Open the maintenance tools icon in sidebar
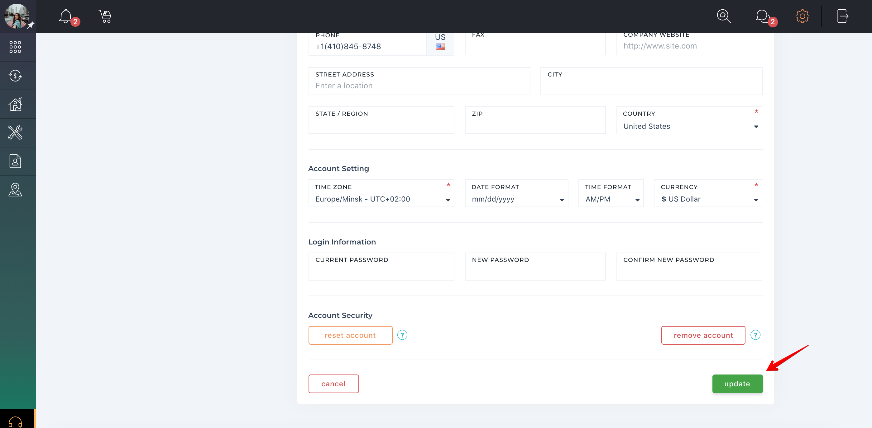The width and height of the screenshot is (872, 428). pos(15,133)
